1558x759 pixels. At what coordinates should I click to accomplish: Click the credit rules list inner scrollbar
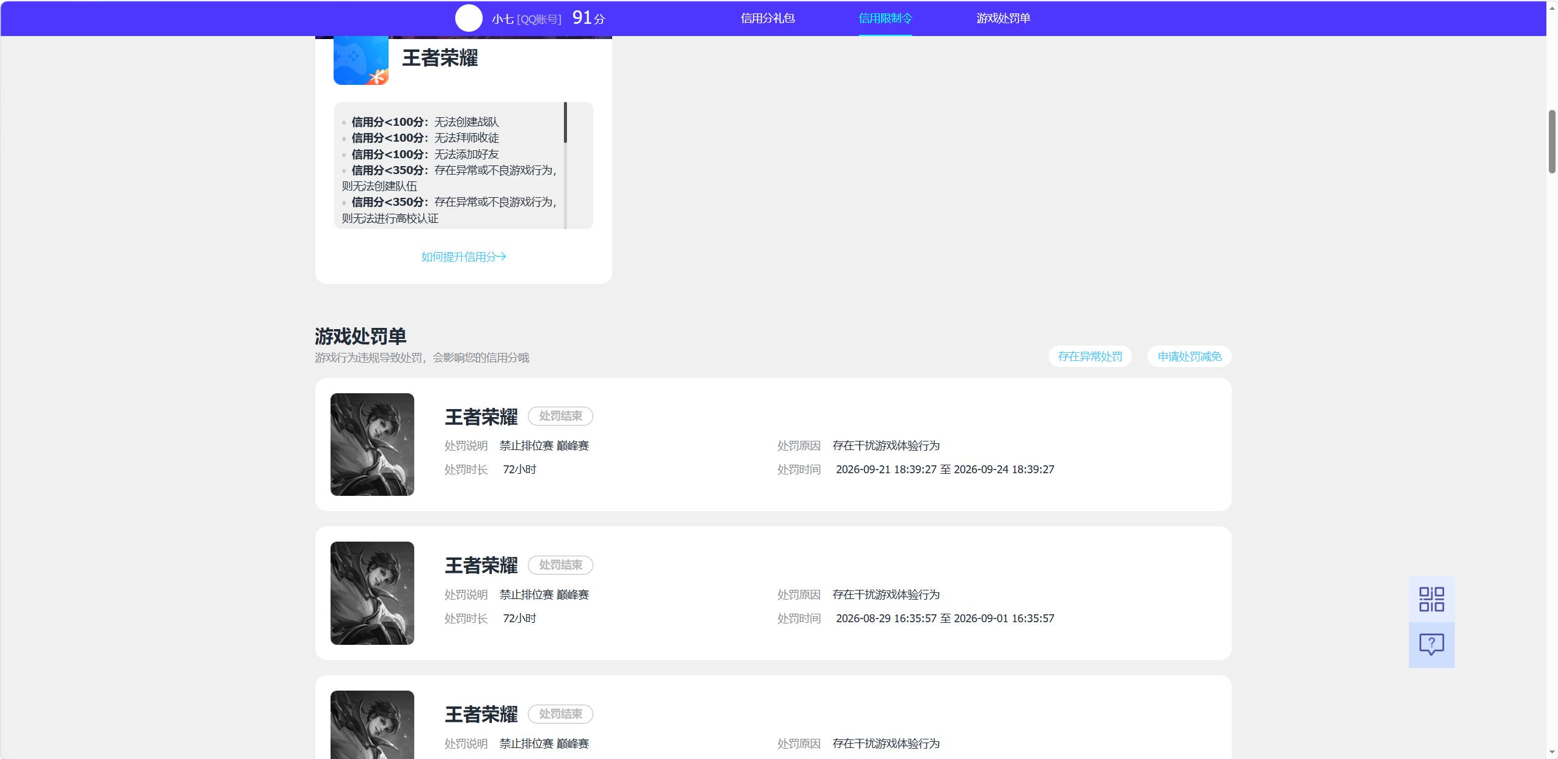tap(565, 123)
